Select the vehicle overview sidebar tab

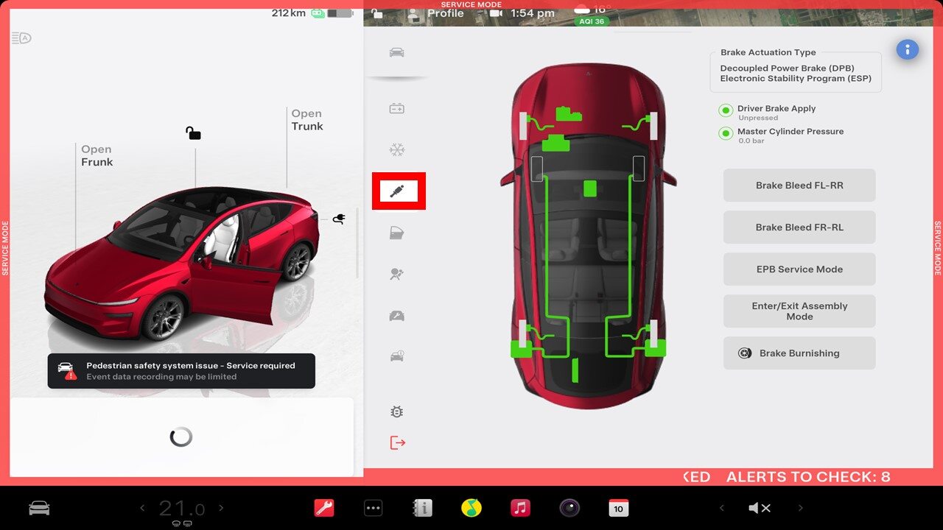(x=397, y=52)
